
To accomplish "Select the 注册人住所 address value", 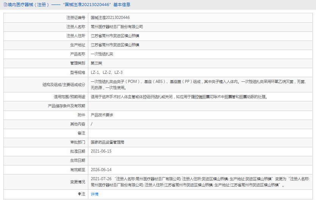I will (115, 36).
